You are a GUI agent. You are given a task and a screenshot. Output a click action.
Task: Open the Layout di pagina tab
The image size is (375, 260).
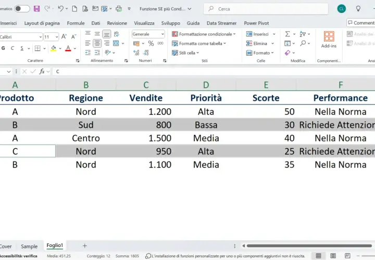(42, 23)
